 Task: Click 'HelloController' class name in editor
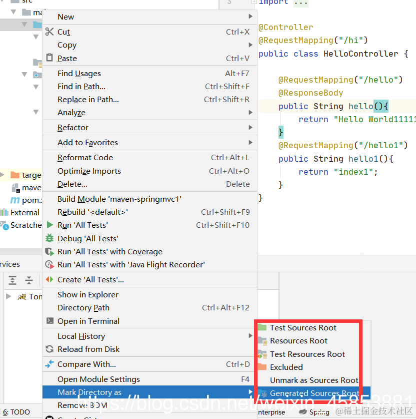coord(361,54)
